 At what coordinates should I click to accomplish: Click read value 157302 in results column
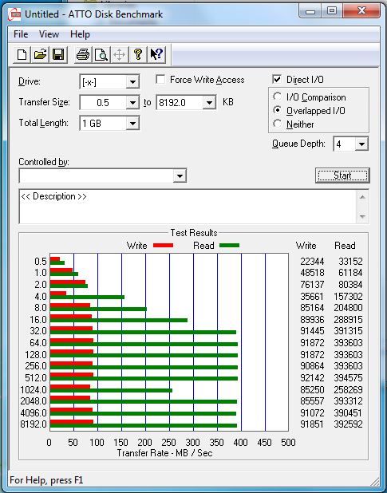348,296
